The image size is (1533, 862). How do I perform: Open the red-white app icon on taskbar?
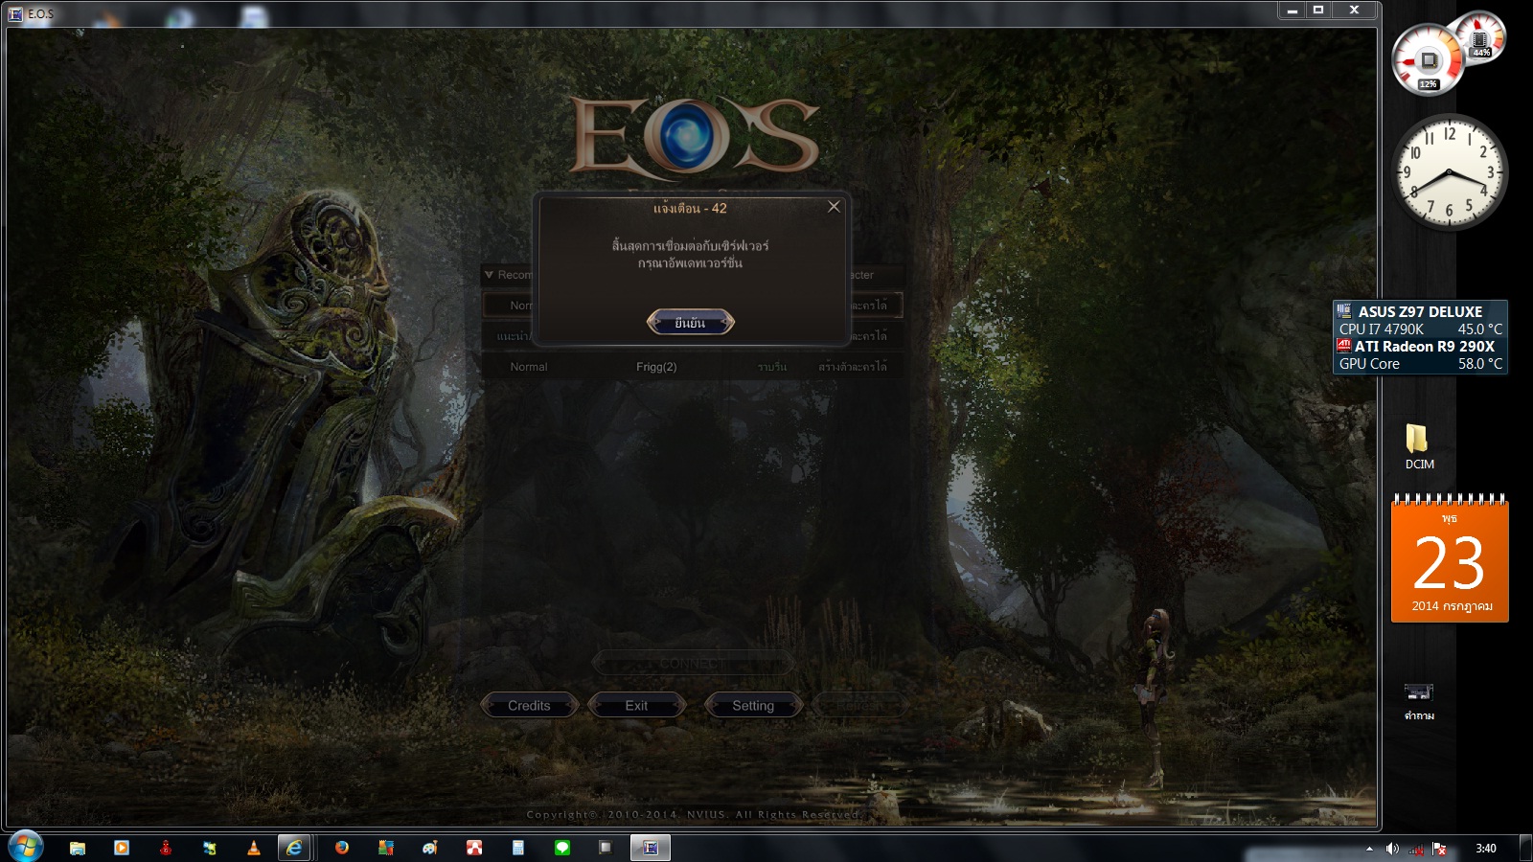tap(474, 848)
